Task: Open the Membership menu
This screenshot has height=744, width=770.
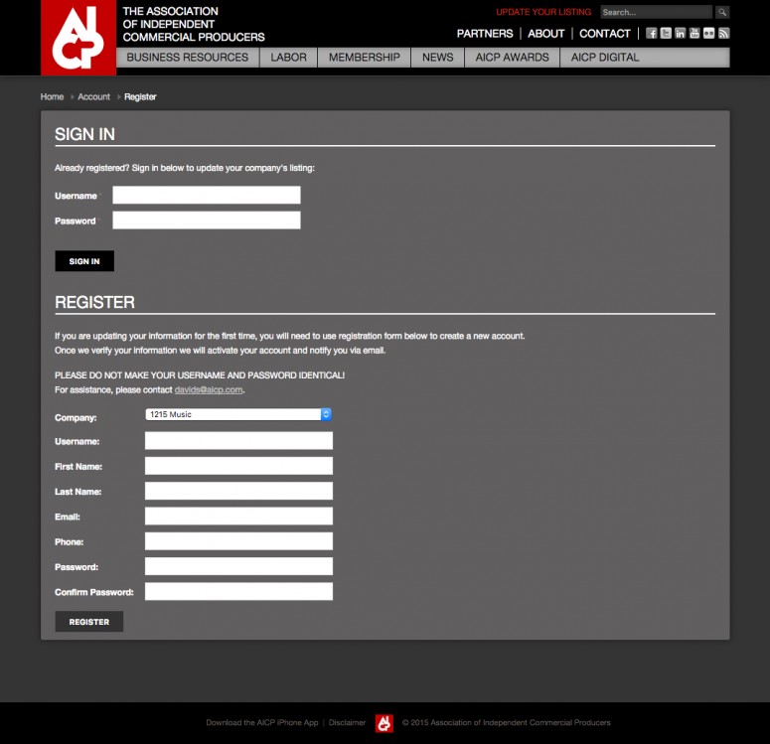Action: click(365, 58)
